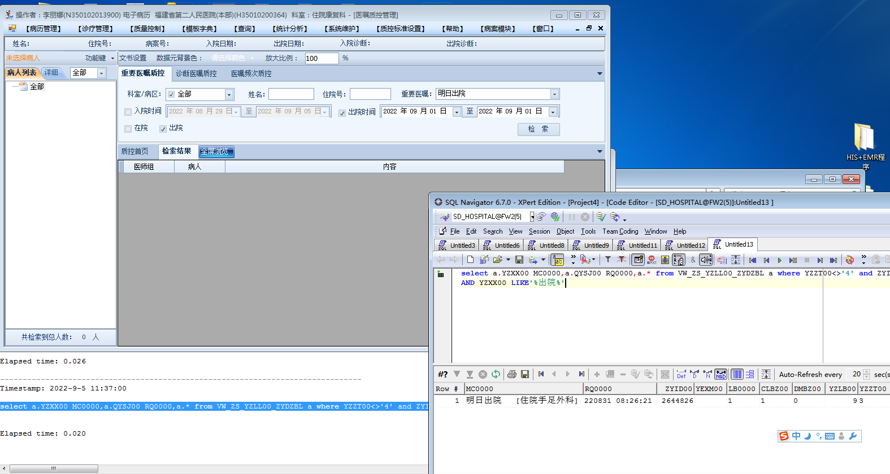Click the Sogou input method S icon
Viewport: 890px width, 474px height.
click(784, 436)
